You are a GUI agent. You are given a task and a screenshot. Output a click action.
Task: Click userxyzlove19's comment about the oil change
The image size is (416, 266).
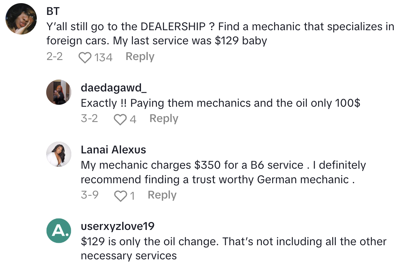click(x=233, y=248)
